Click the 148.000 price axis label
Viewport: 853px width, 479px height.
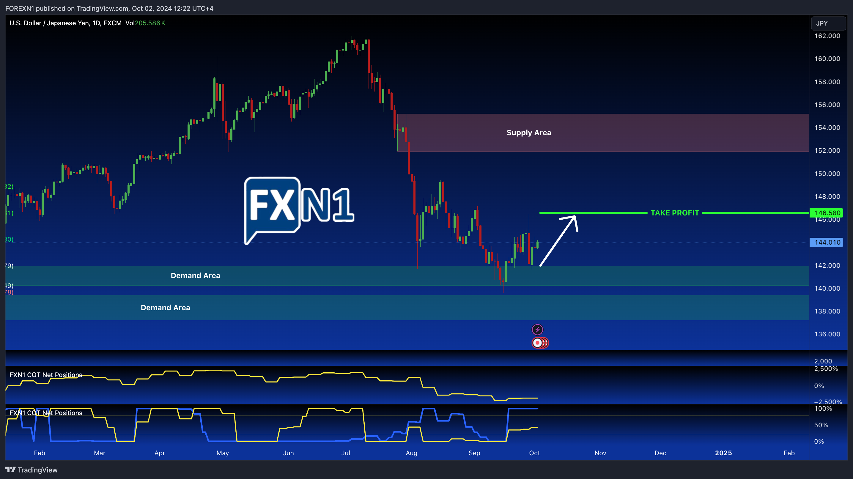pyautogui.click(x=827, y=196)
